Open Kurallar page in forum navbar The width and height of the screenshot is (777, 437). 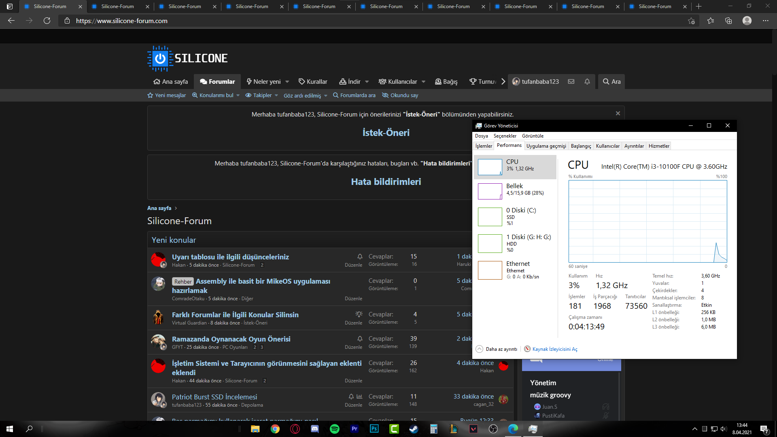coord(313,81)
